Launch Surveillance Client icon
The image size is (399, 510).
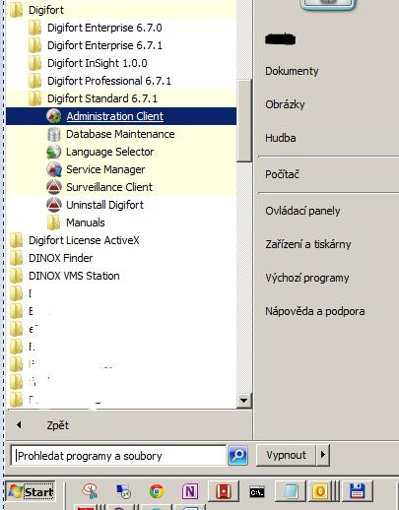(54, 187)
